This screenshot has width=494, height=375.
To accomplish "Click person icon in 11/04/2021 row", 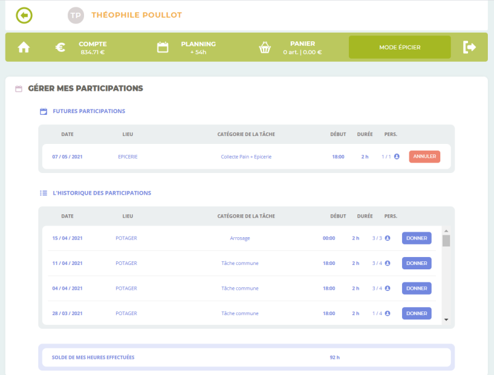I will coord(388,263).
